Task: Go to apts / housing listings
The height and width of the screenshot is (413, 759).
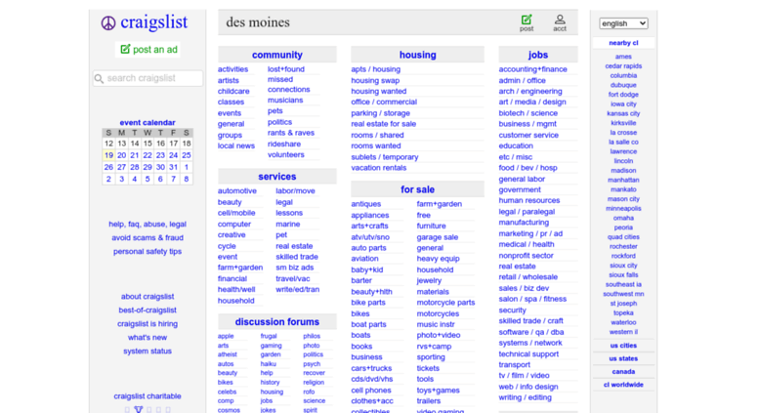Action: tap(376, 69)
